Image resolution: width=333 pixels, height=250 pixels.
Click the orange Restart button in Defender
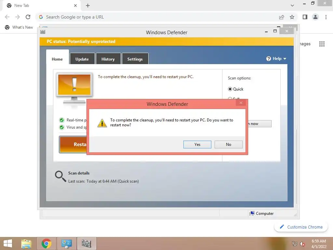click(x=73, y=144)
